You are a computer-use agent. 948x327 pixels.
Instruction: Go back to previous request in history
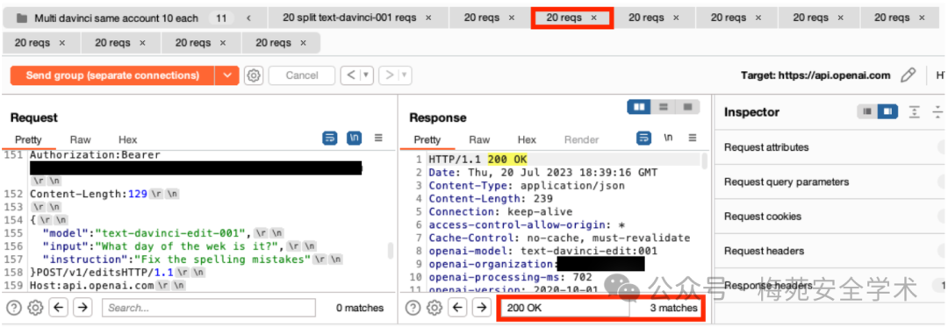351,75
